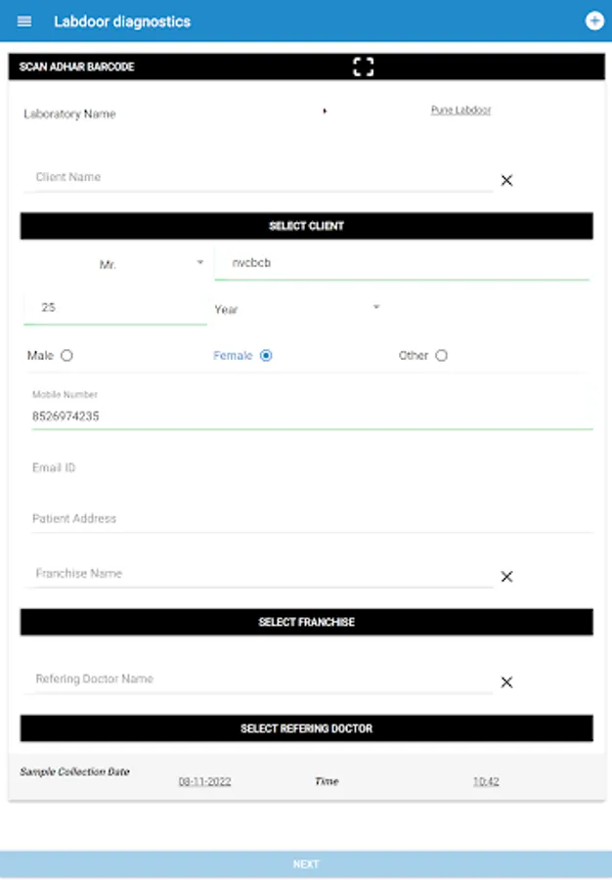Click the Mobile Number field

point(308,416)
